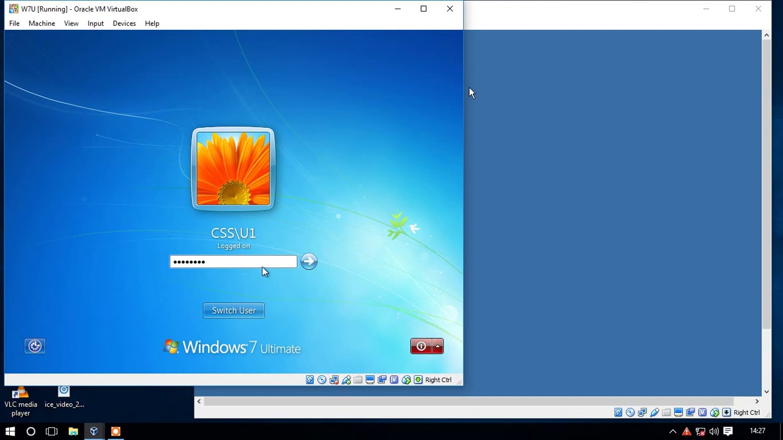783x440 pixels.
Task: Select the VLC media player desktop shortcut
Action: click(x=21, y=402)
